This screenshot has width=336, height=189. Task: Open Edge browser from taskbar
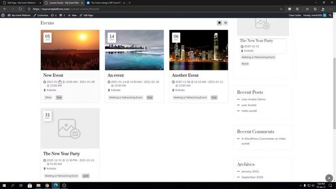(56, 185)
